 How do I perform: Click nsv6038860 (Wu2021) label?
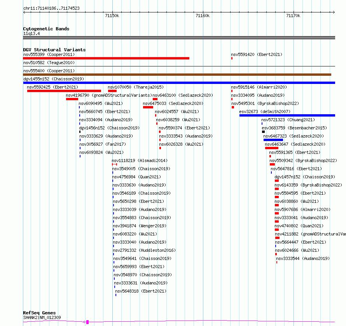click(x=297, y=201)
